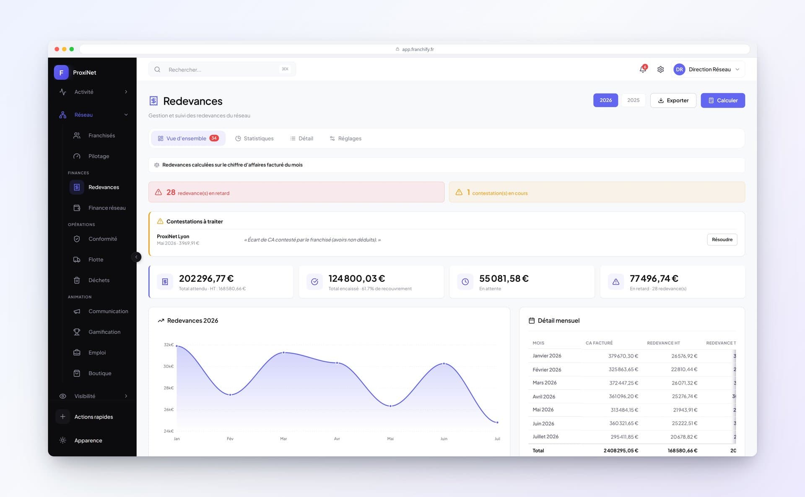Click the CA FACTURÉ column header
The width and height of the screenshot is (805, 497).
[599, 343]
